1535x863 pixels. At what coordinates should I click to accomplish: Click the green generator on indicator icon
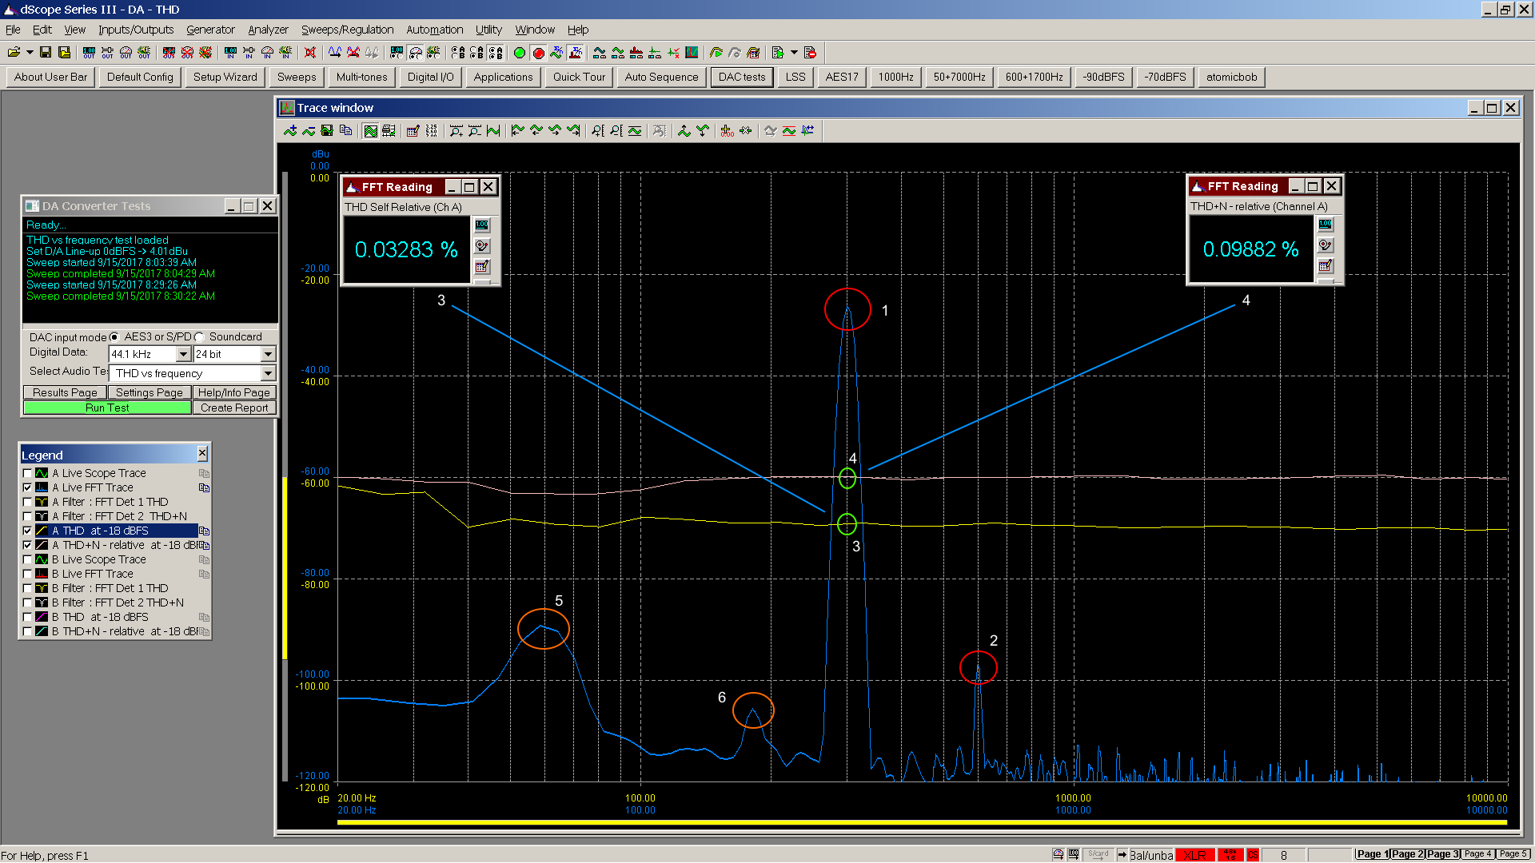[x=520, y=53]
